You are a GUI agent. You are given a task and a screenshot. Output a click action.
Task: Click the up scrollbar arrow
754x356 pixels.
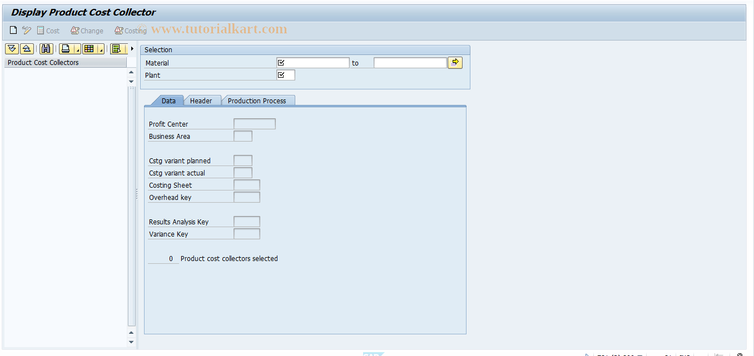[131, 72]
